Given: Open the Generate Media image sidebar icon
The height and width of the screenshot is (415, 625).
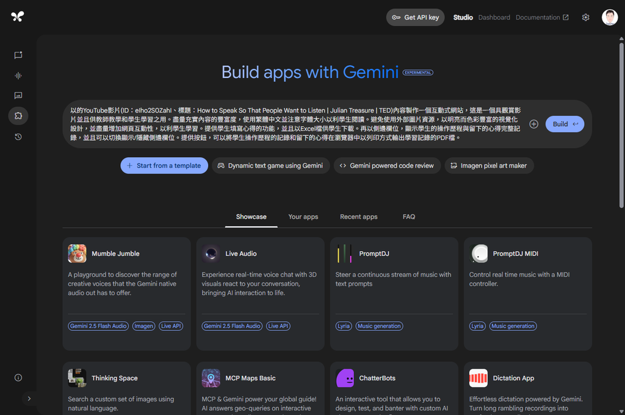Looking at the screenshot, I should click(x=18, y=96).
